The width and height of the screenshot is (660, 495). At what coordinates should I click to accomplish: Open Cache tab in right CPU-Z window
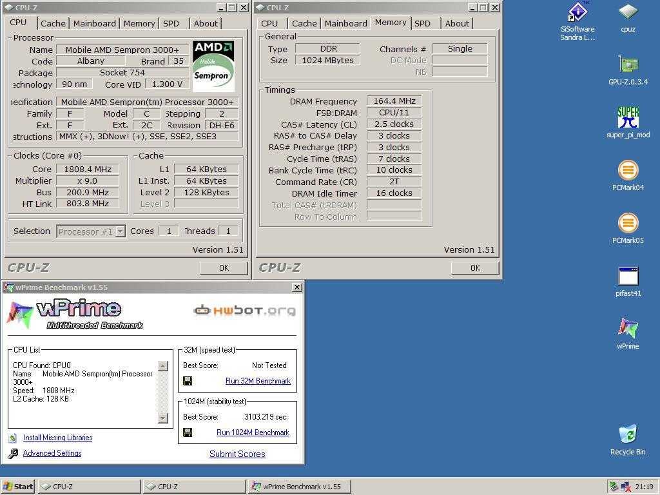tap(304, 24)
